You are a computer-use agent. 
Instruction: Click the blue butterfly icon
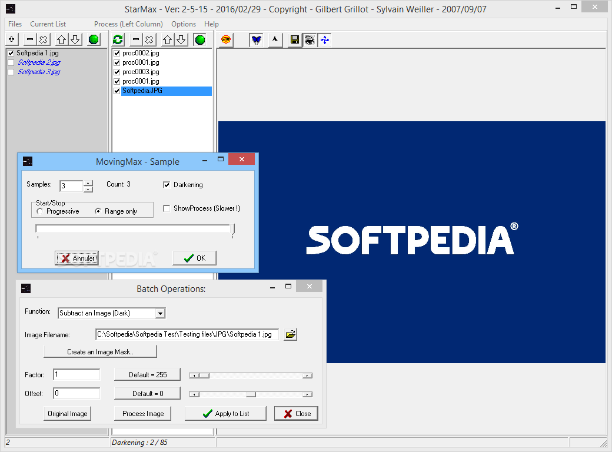click(x=257, y=40)
